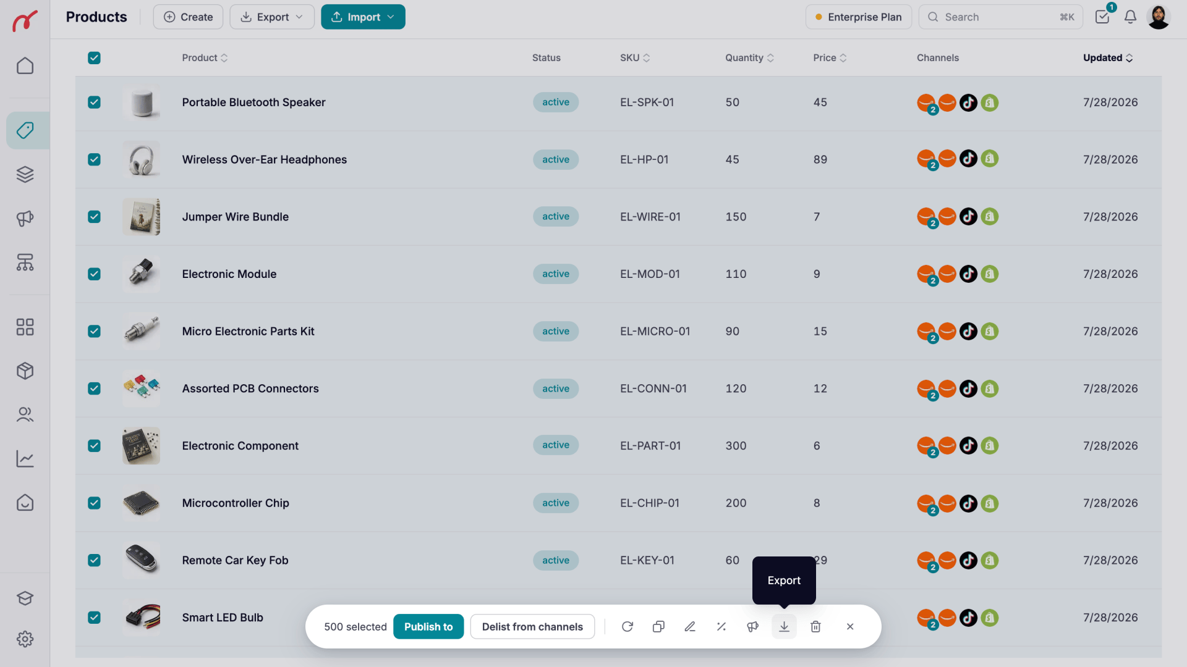The image size is (1187, 667).
Task: Click the trash delete icon in bulk bar
Action: point(815,626)
